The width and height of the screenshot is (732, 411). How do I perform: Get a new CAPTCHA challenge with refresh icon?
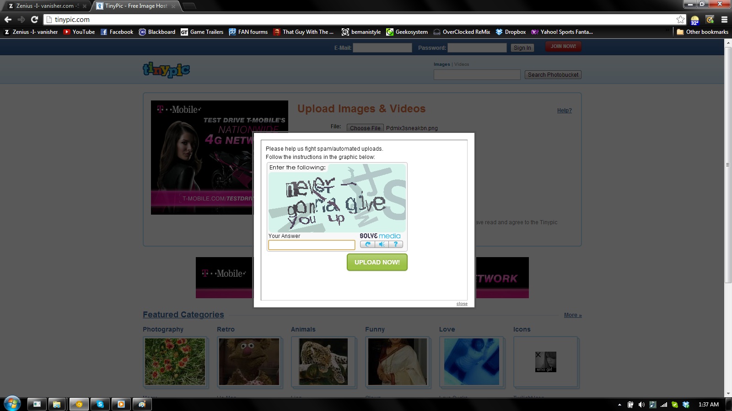pos(367,244)
